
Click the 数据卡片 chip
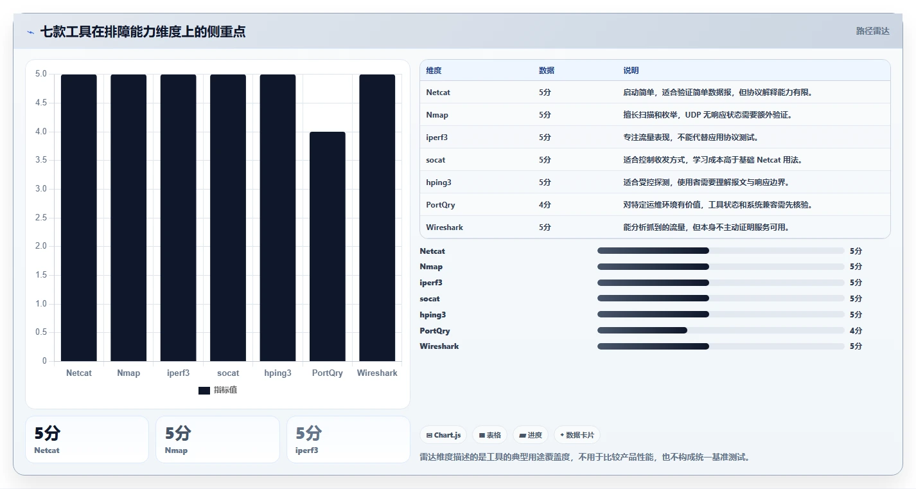(577, 435)
